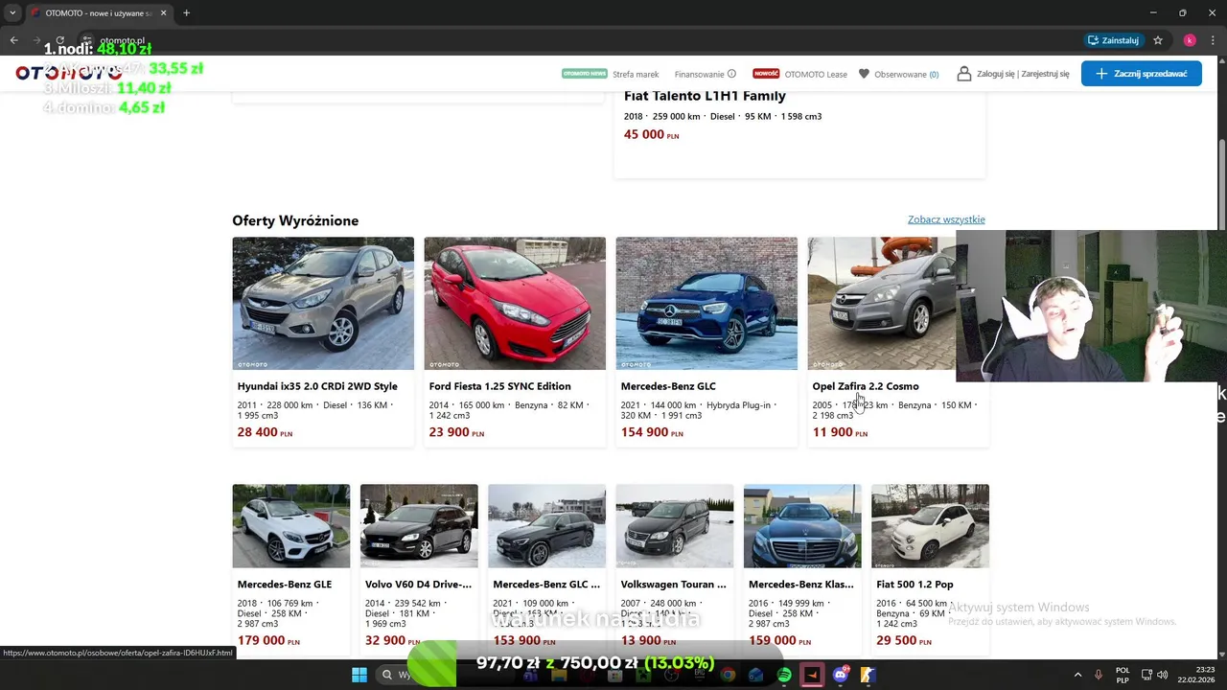Click Fiat 500 1.2 Pop title
The width and height of the screenshot is (1227, 690).
[914, 585]
